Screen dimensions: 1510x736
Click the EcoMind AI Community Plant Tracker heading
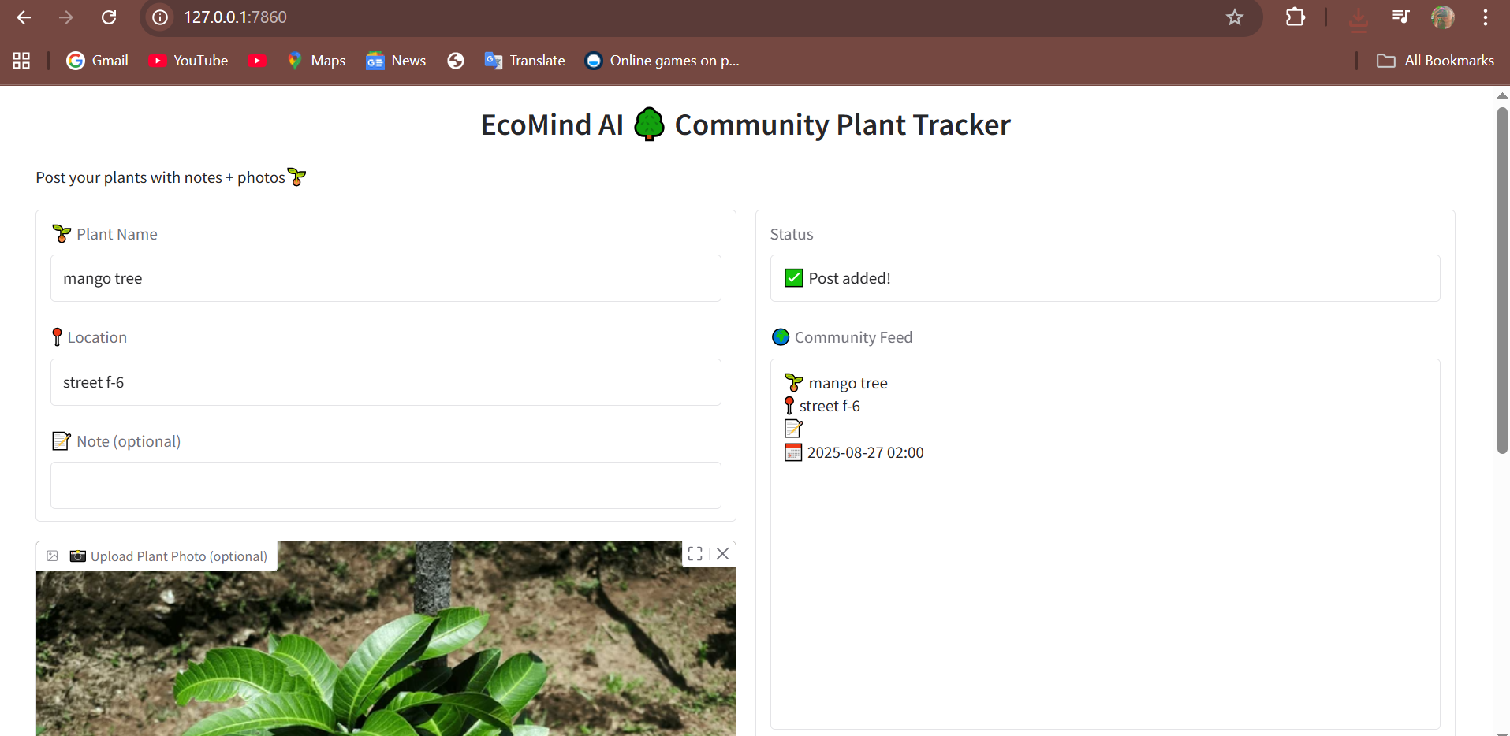(746, 125)
